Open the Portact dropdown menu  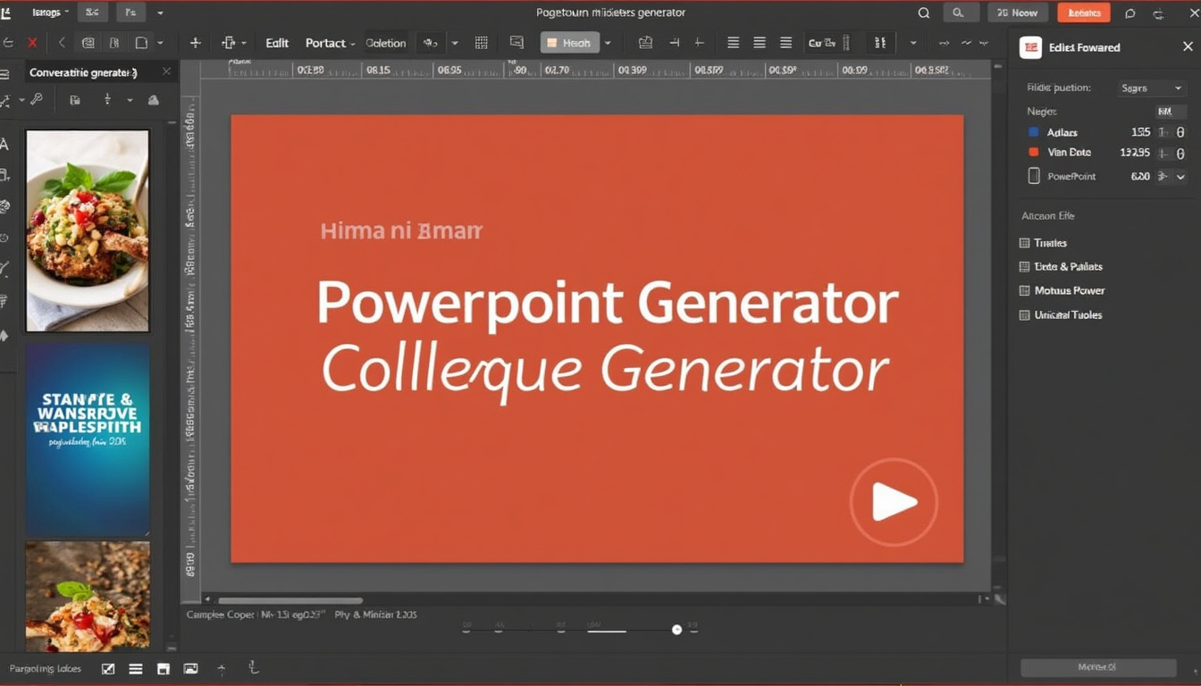point(330,43)
